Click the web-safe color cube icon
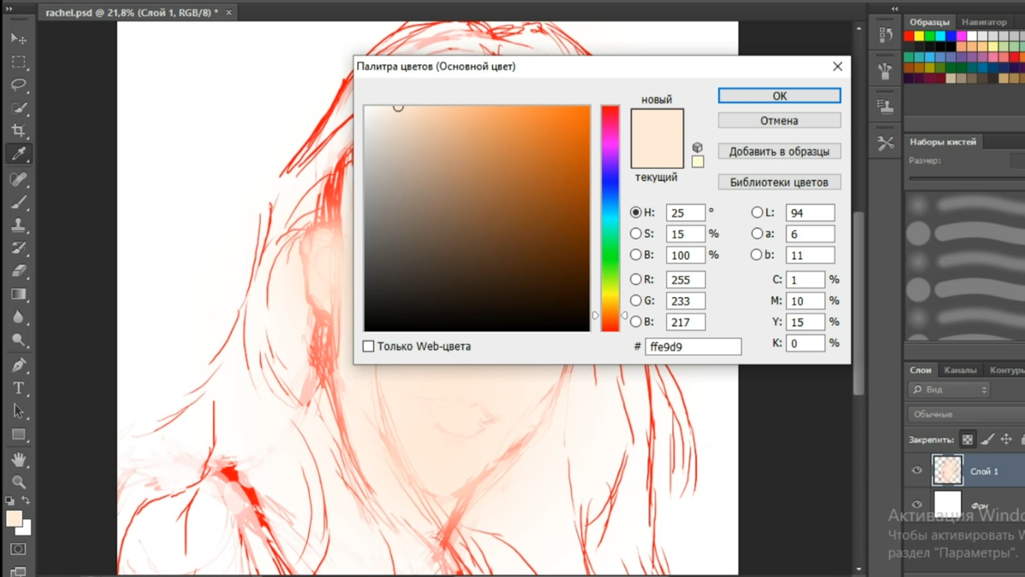The image size is (1025, 577). tap(698, 147)
